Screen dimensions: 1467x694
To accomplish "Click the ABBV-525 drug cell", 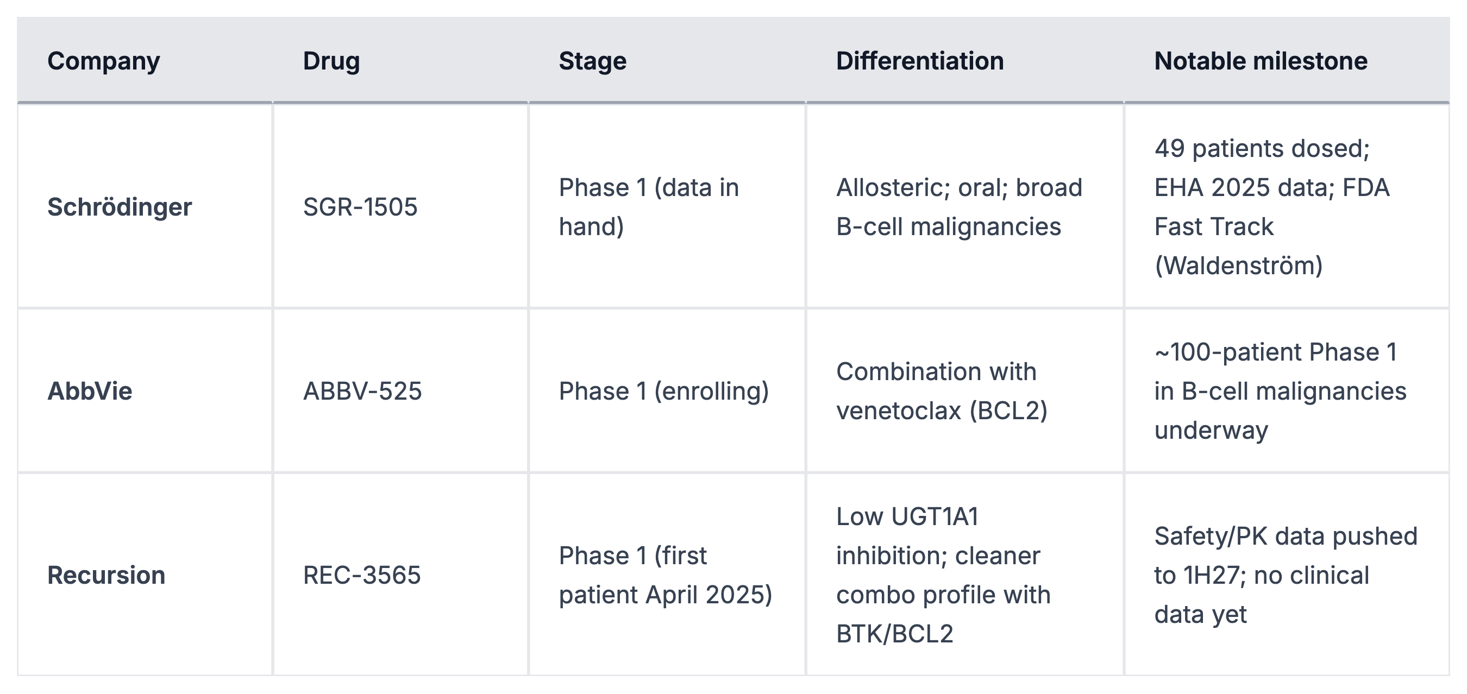I will click(x=362, y=391).
